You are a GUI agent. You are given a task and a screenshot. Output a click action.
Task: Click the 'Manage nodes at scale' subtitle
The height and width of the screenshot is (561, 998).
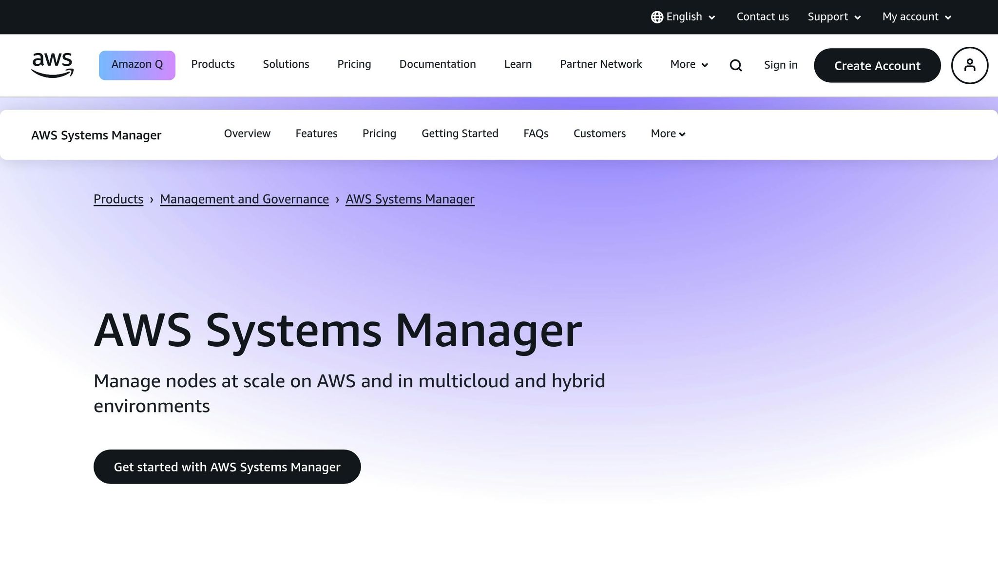[349, 393]
